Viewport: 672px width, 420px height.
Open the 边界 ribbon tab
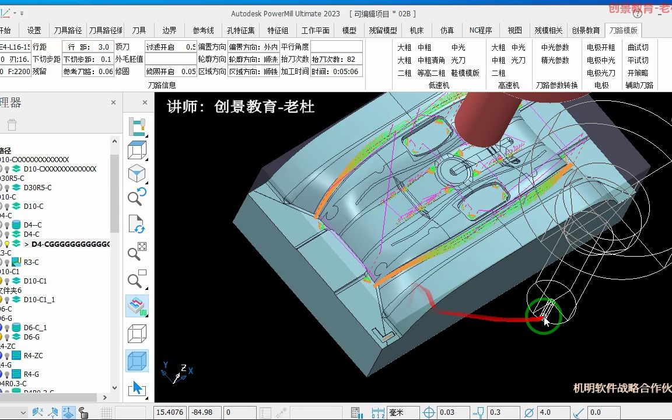click(169, 30)
